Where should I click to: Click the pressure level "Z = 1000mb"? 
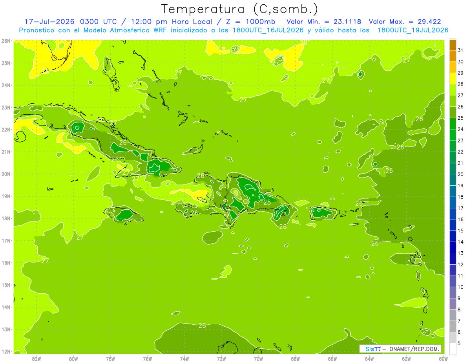pos(250,22)
